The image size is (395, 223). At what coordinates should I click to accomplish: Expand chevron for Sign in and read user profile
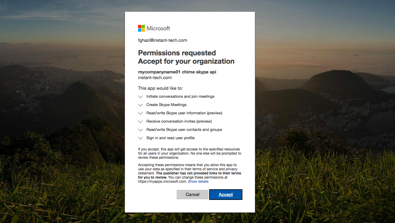pos(140,138)
